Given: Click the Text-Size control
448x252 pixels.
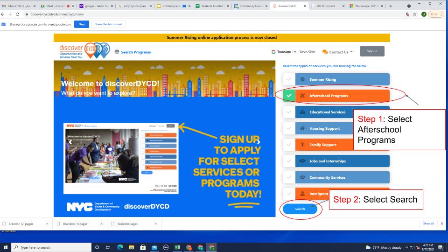Looking at the screenshot, I should pos(307,52).
